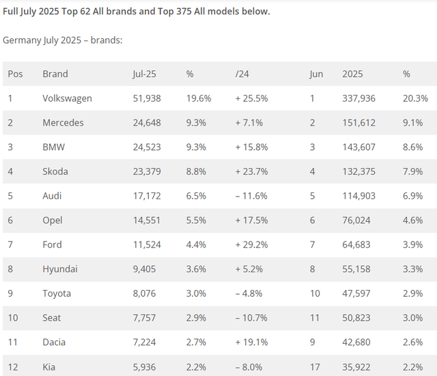Click the 337,936 year-to-date value

[359, 98]
